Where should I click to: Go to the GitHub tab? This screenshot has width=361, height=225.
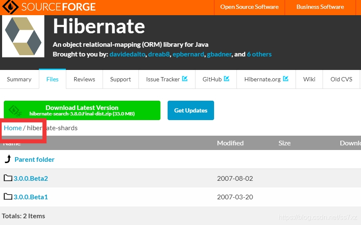(x=216, y=79)
